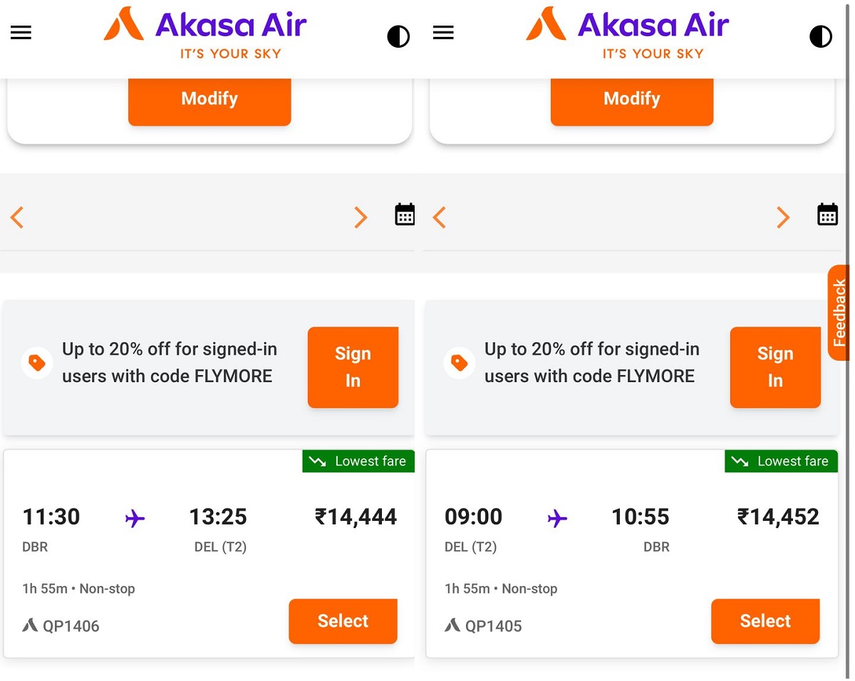Click the Akasa Air logo on the left
Screen dimensions: 855x681
tap(205, 33)
